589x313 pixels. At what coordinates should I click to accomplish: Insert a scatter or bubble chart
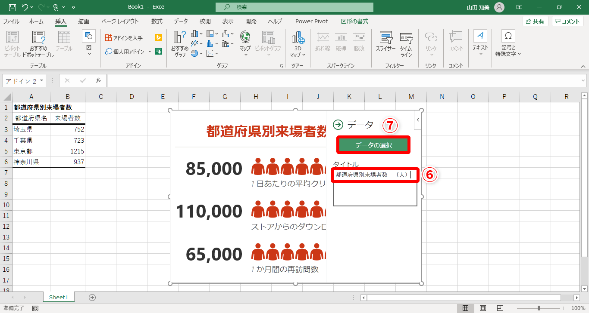(x=212, y=53)
